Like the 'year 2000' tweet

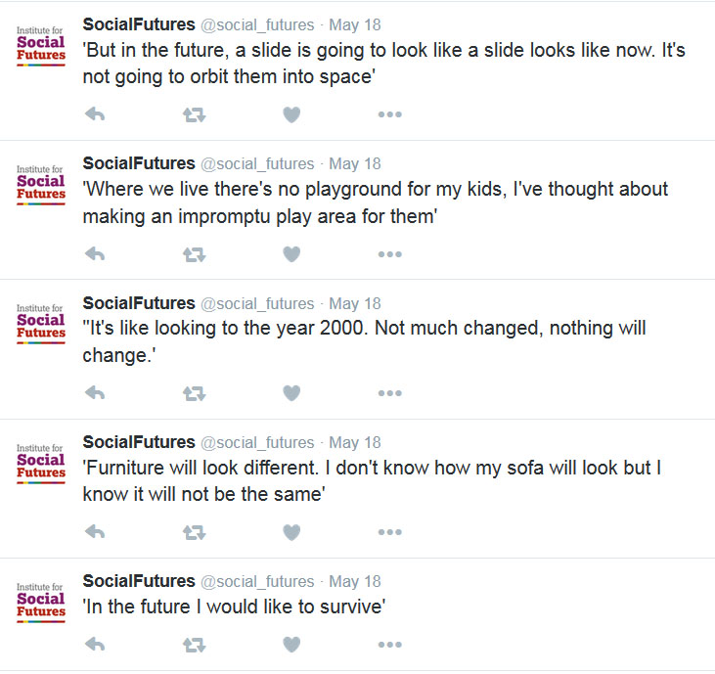(x=291, y=393)
